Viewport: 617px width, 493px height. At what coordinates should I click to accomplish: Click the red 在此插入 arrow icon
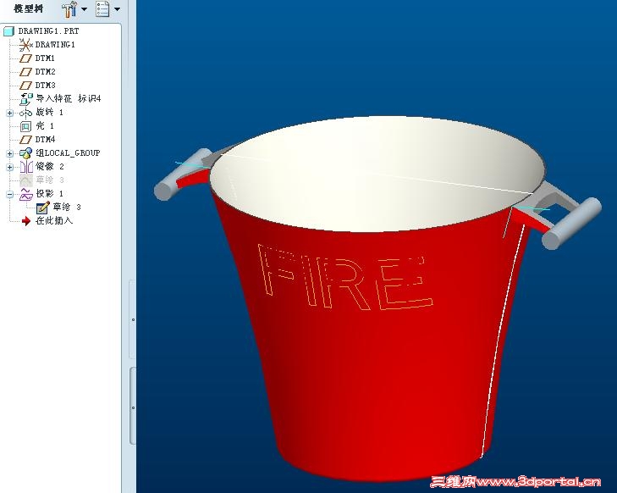(26, 221)
